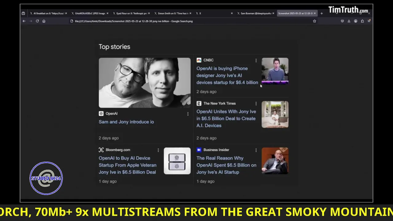Click the New York Times story thumbnail
The height and width of the screenshot is (221, 393).
[275, 114]
